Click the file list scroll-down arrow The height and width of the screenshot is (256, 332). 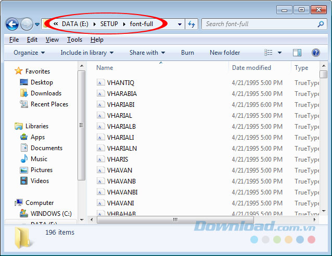tap(324, 211)
